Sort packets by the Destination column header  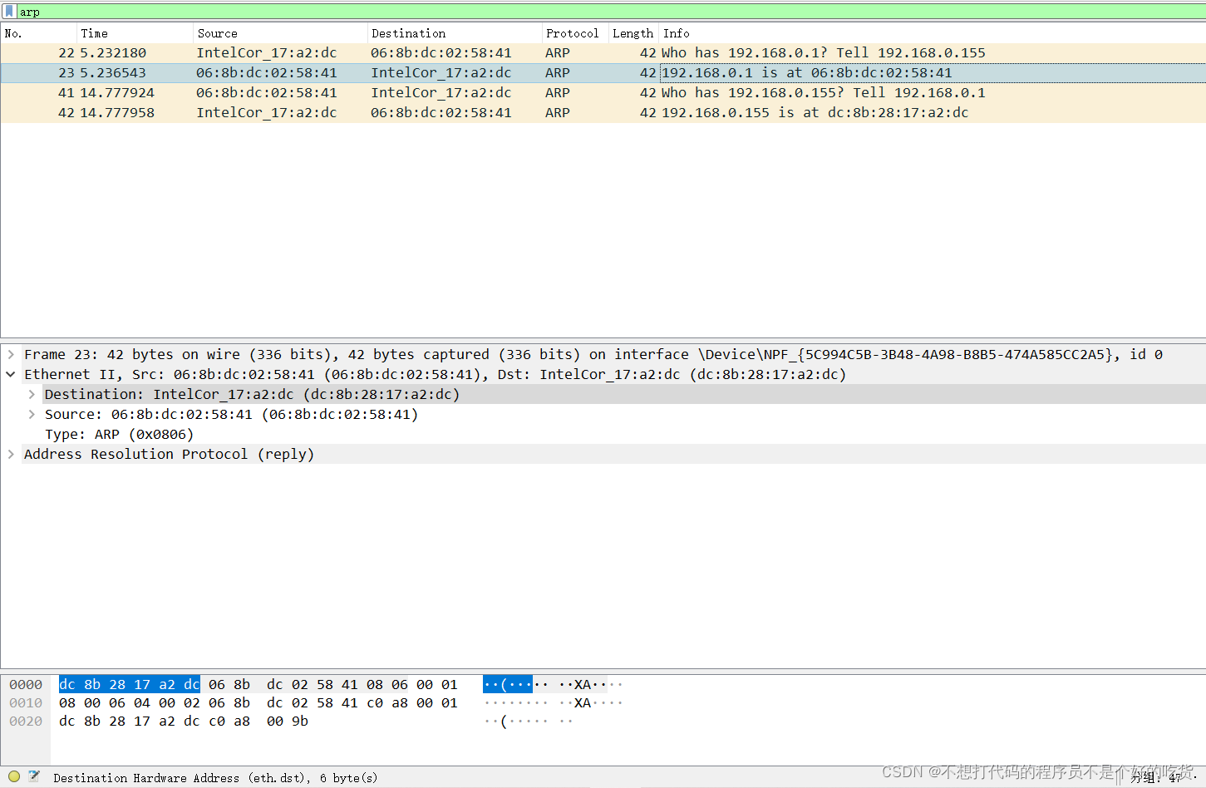[455, 33]
